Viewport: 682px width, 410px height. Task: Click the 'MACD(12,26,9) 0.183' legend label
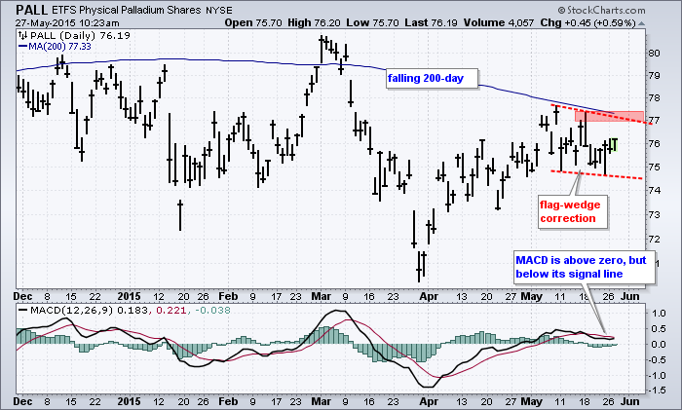83,311
